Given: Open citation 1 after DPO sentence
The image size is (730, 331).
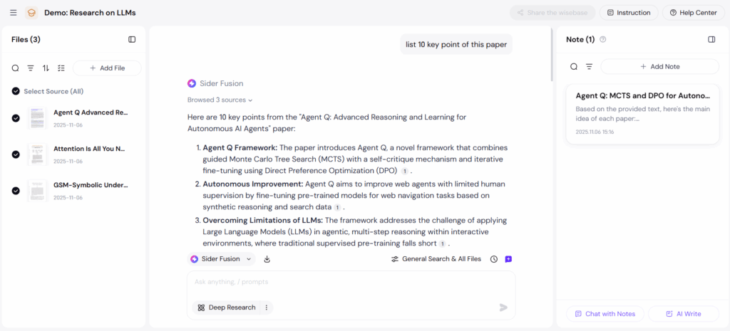Looking at the screenshot, I should click(405, 171).
